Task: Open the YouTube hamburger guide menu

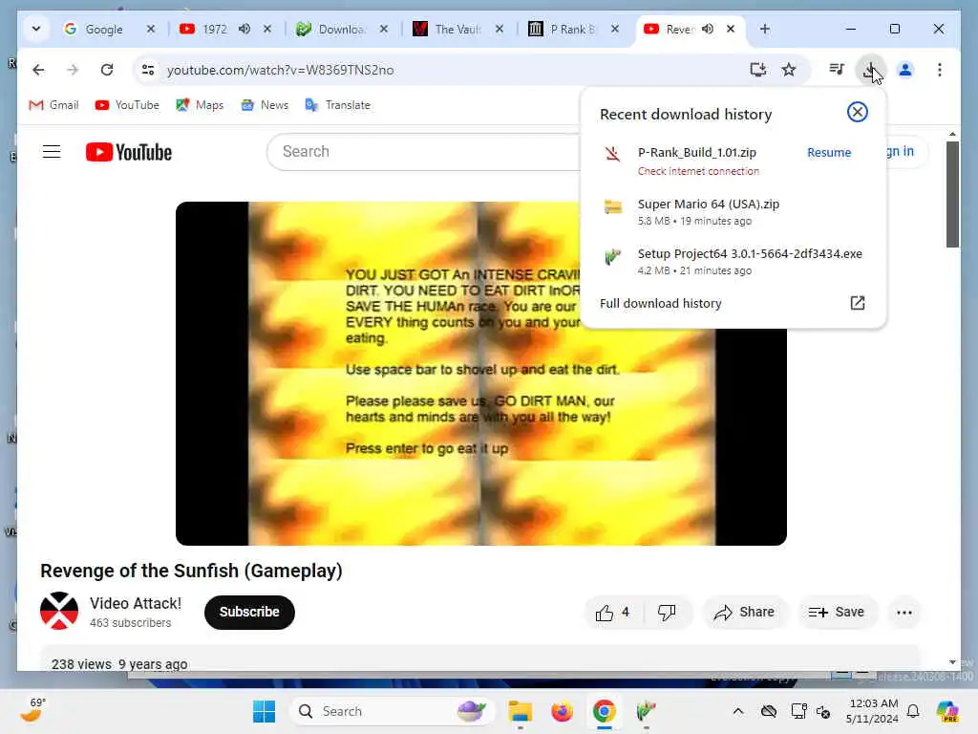Action: [x=52, y=152]
